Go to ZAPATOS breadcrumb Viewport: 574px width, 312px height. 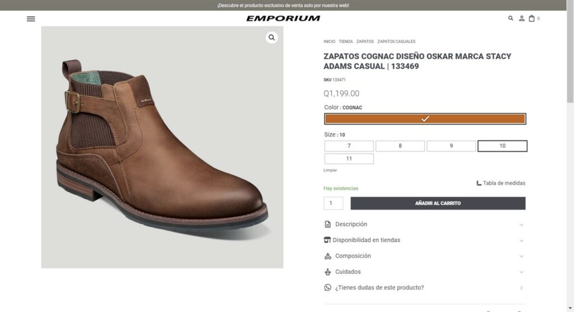pos(365,41)
